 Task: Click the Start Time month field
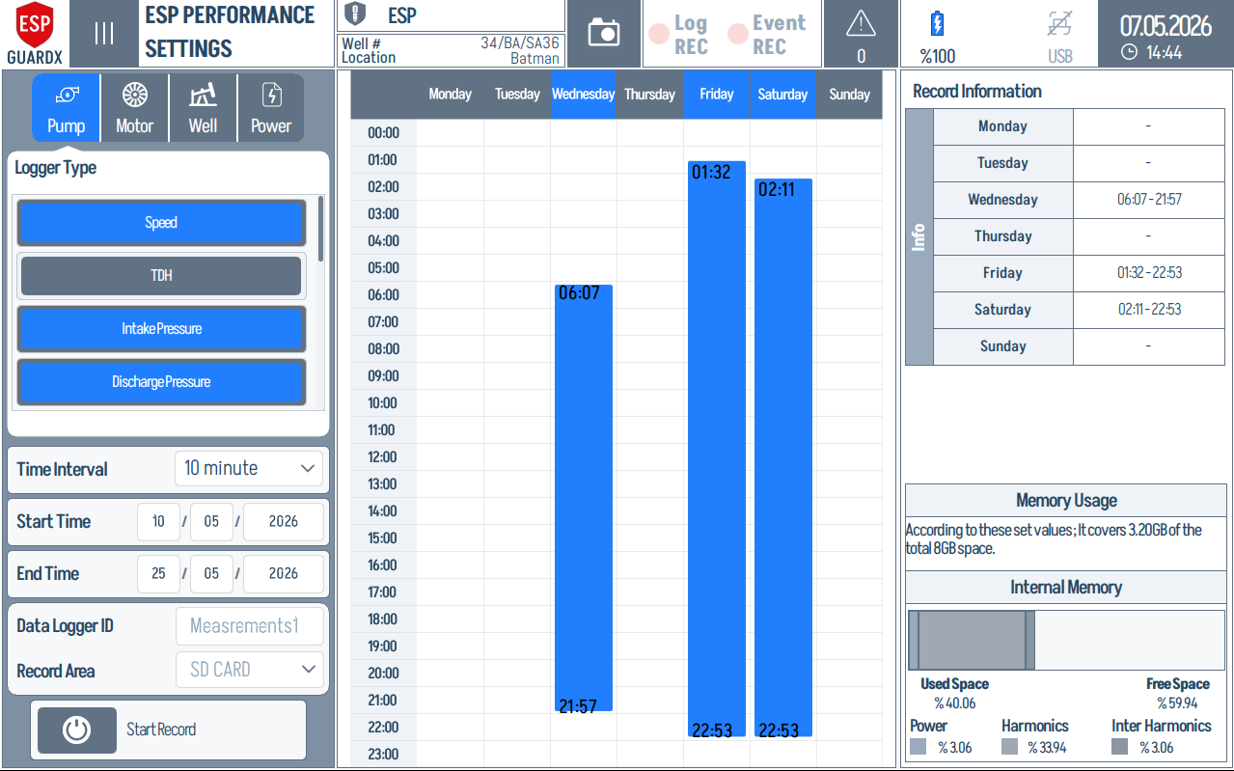pos(211,521)
